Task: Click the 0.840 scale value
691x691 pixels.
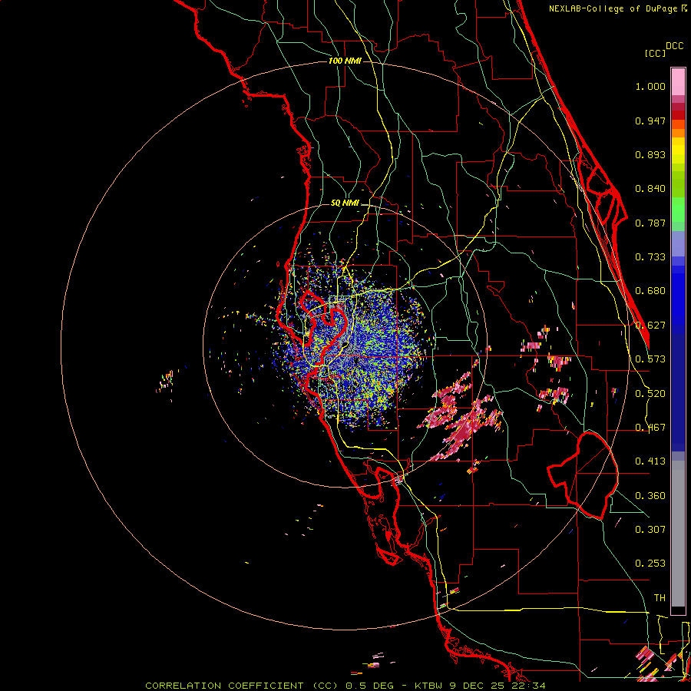Action: point(650,189)
